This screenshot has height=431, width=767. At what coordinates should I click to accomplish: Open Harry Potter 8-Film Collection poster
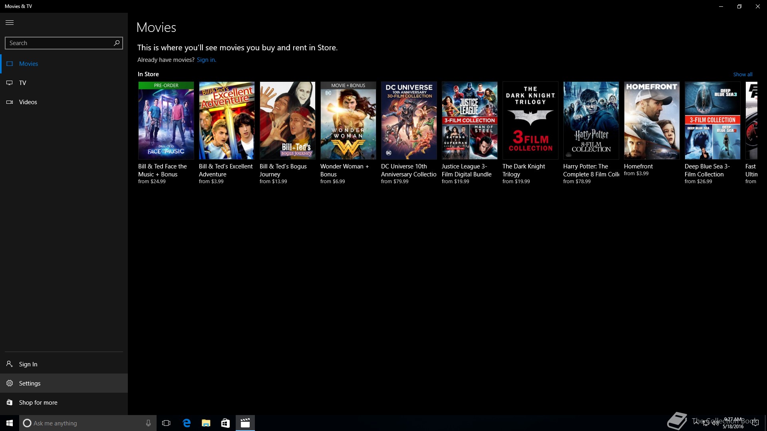click(591, 121)
